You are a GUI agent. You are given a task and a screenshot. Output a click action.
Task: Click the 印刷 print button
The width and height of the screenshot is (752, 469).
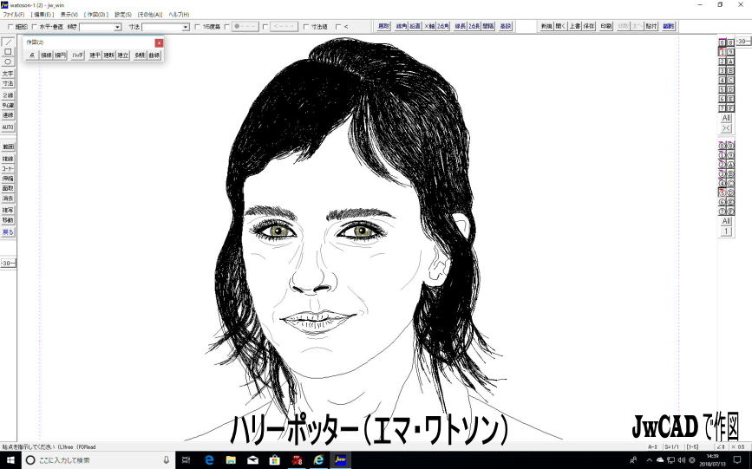click(x=606, y=26)
